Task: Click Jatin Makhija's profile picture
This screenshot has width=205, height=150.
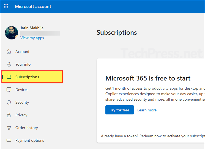Action: [x=12, y=33]
